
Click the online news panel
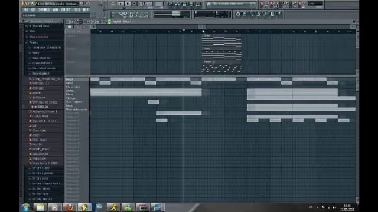[x=231, y=4]
